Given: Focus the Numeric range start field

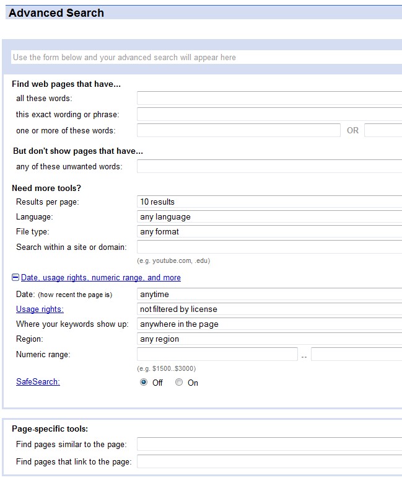Looking at the screenshot, I should click(217, 354).
